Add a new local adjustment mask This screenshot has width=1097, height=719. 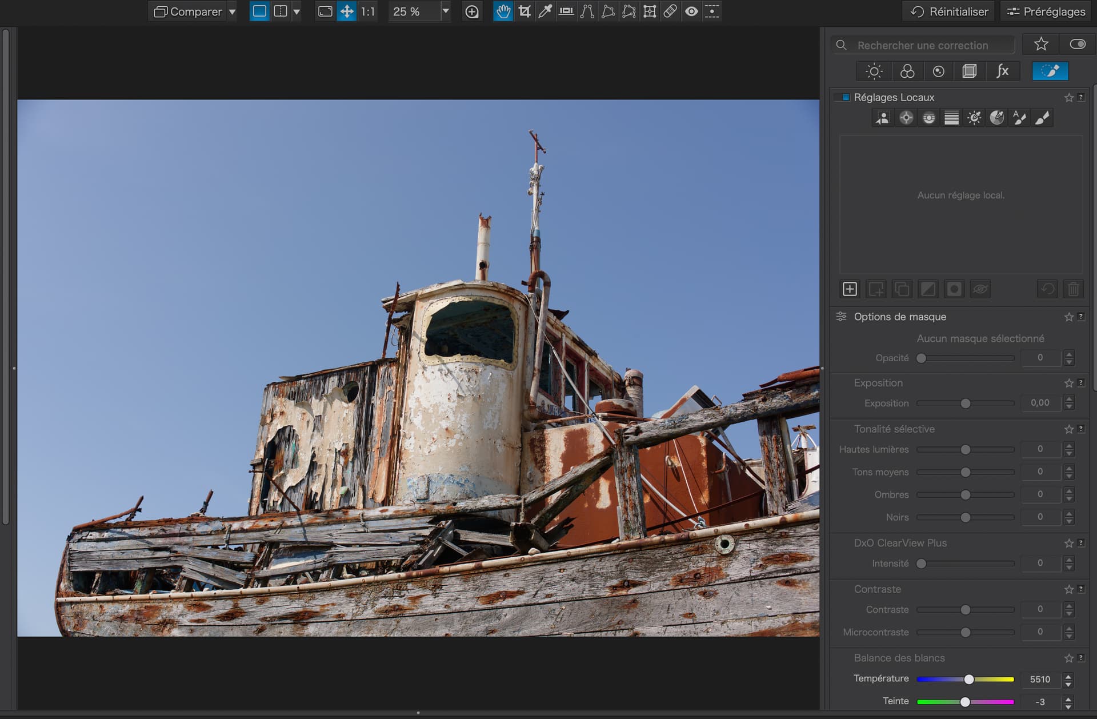[x=850, y=289]
